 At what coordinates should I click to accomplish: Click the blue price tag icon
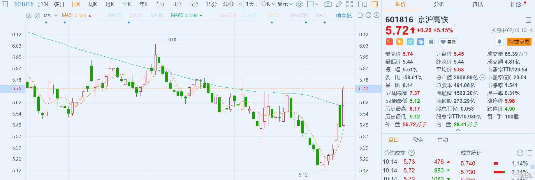(421, 42)
